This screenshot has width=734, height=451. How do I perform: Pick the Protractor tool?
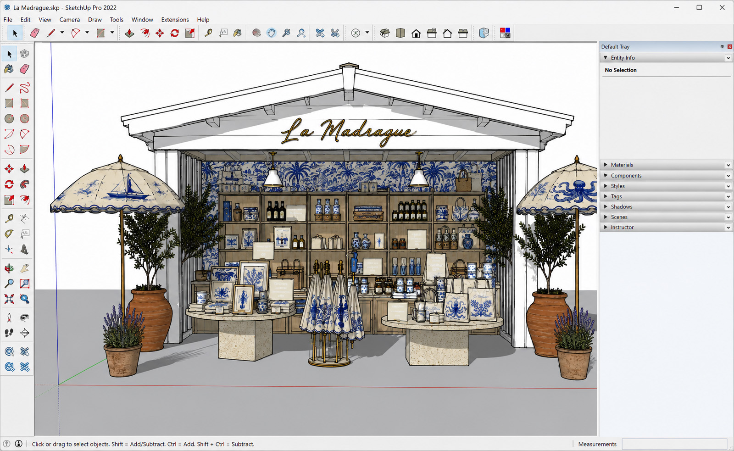(x=9, y=234)
